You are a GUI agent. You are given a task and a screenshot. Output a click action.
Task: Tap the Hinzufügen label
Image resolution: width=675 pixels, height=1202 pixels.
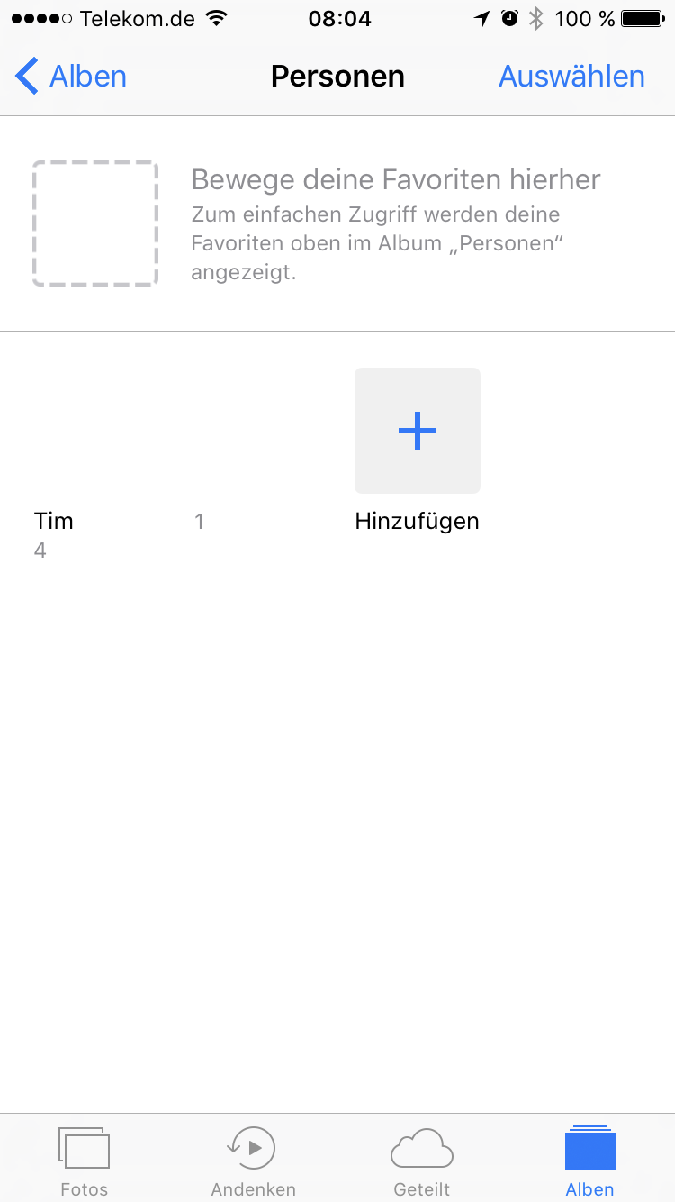click(x=417, y=521)
